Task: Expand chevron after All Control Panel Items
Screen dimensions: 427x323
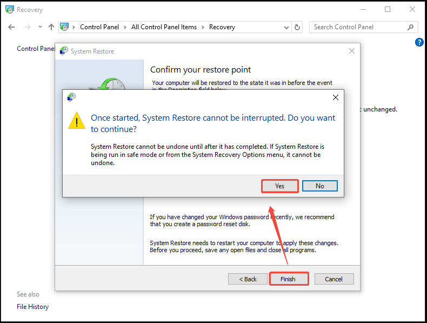Action: click(203, 27)
